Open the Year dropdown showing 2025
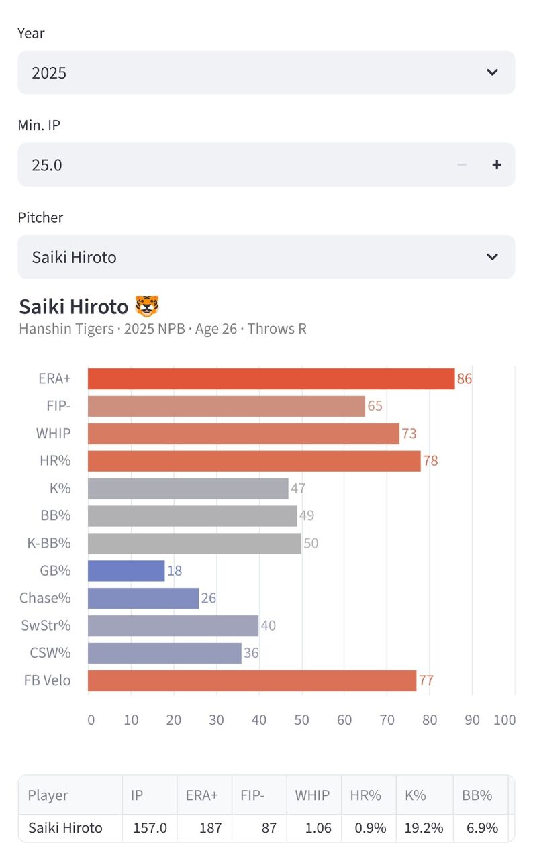The height and width of the screenshot is (859, 533). coord(266,72)
